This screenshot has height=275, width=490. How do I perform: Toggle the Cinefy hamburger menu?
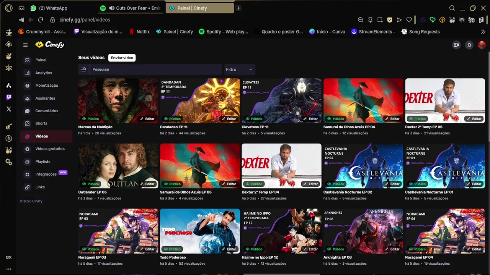click(25, 45)
